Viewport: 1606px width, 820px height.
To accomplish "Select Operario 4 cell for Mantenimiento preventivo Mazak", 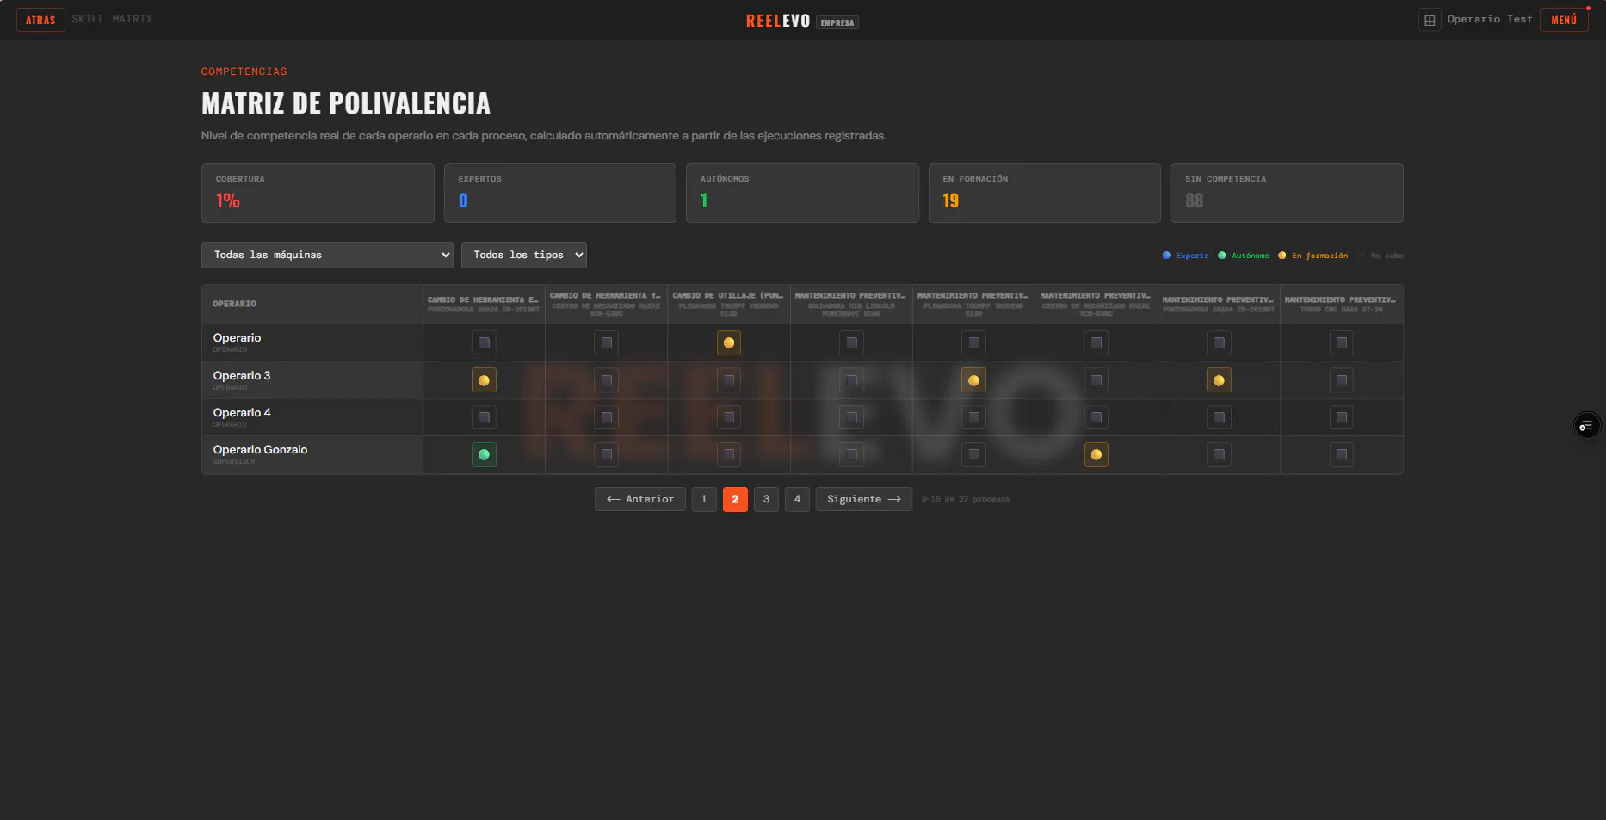I will [x=1096, y=418].
